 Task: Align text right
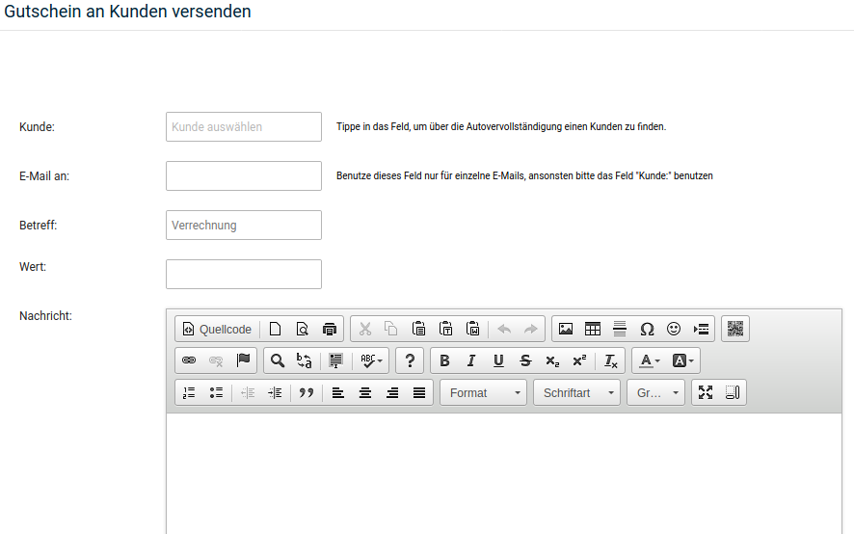tap(392, 392)
